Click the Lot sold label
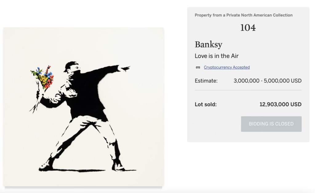Screen dimensions: 315x193 pyautogui.click(x=205, y=104)
